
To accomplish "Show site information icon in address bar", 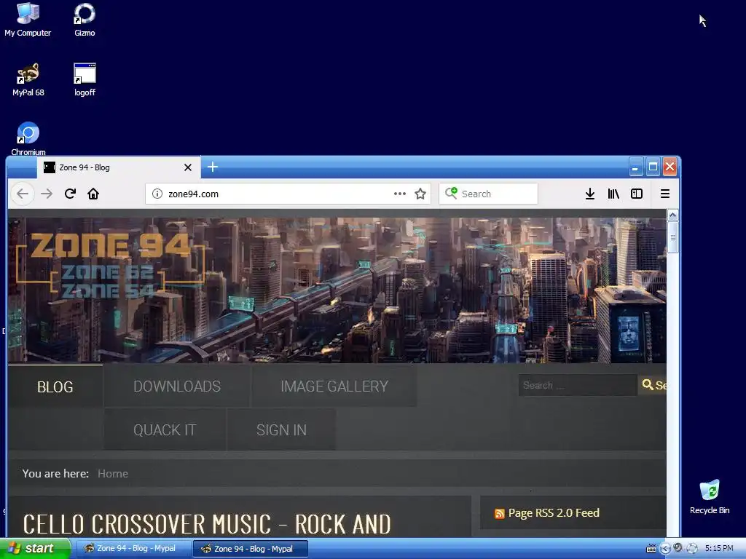I will [x=157, y=194].
